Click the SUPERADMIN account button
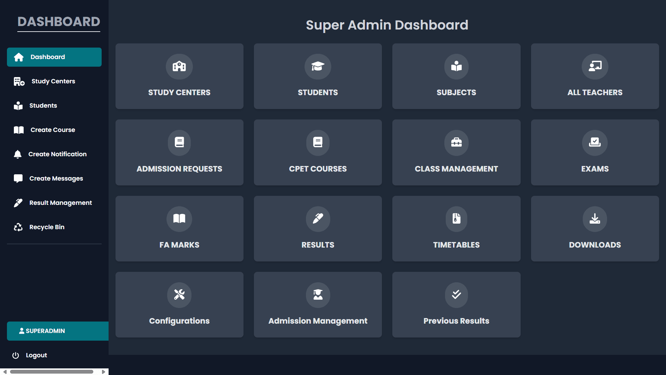The width and height of the screenshot is (666, 375). (x=57, y=331)
